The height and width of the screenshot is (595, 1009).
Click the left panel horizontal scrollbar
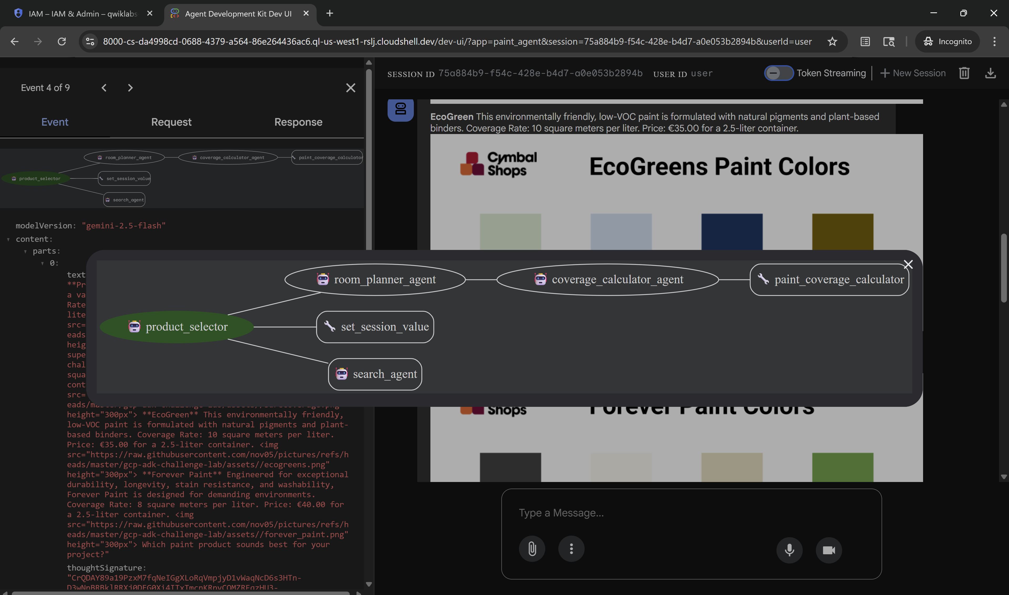point(181,593)
